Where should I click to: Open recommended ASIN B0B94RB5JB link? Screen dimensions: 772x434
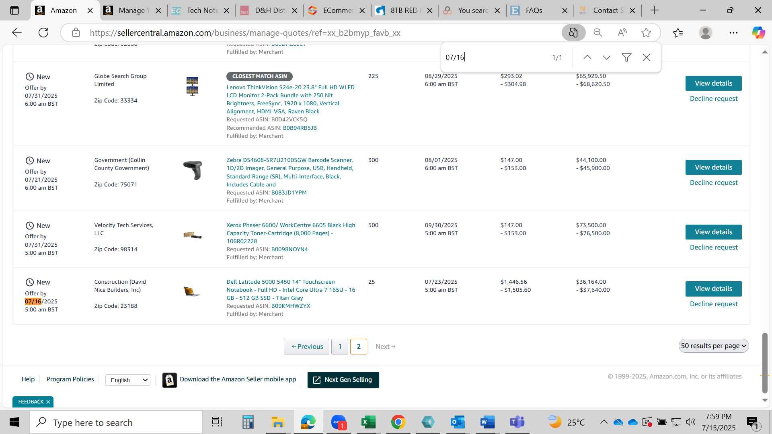300,128
